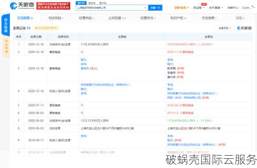Switch to the 司法风险 tab

click(x=56, y=18)
